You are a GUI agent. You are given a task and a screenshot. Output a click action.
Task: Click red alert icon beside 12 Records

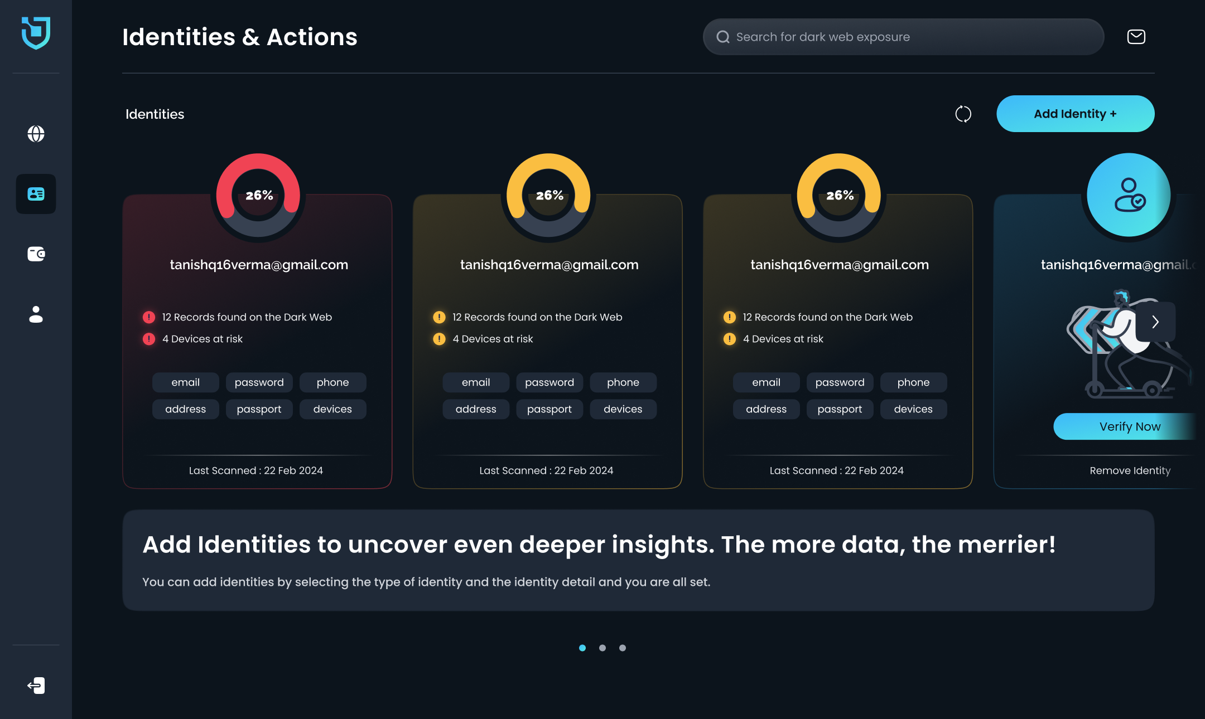click(x=149, y=317)
